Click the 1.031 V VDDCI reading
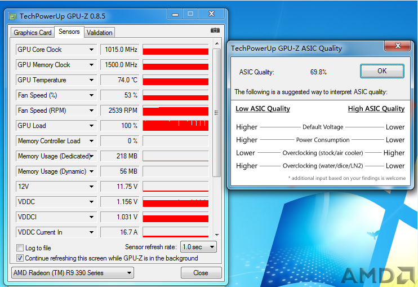This screenshot has width=418, height=287. coord(119,217)
